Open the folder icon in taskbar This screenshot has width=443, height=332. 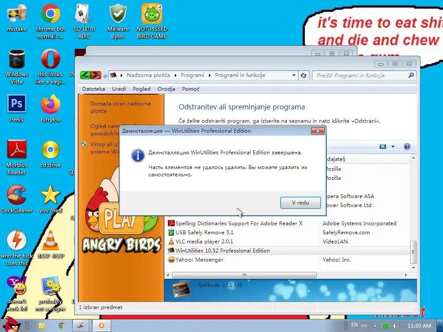pos(42,326)
